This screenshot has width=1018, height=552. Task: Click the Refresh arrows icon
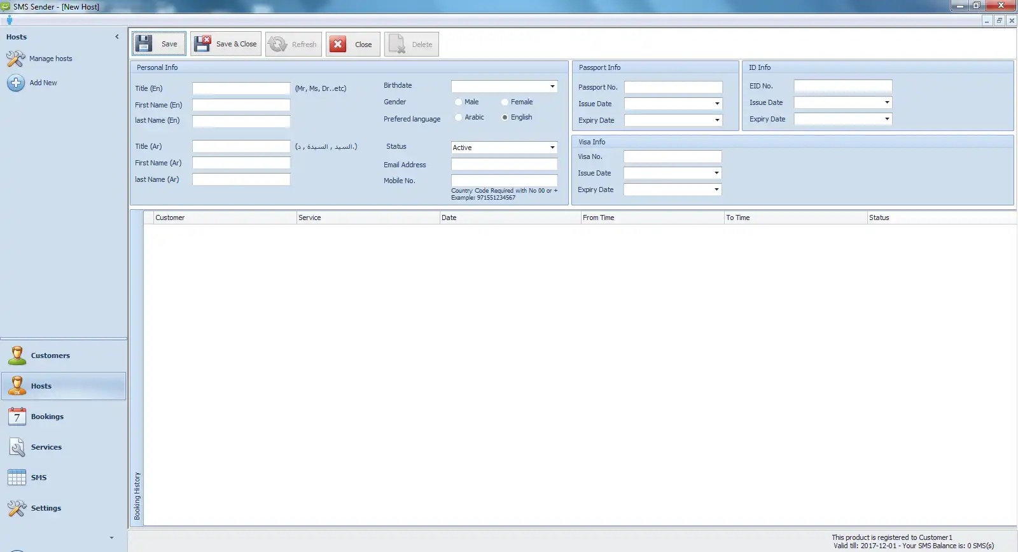tap(277, 45)
